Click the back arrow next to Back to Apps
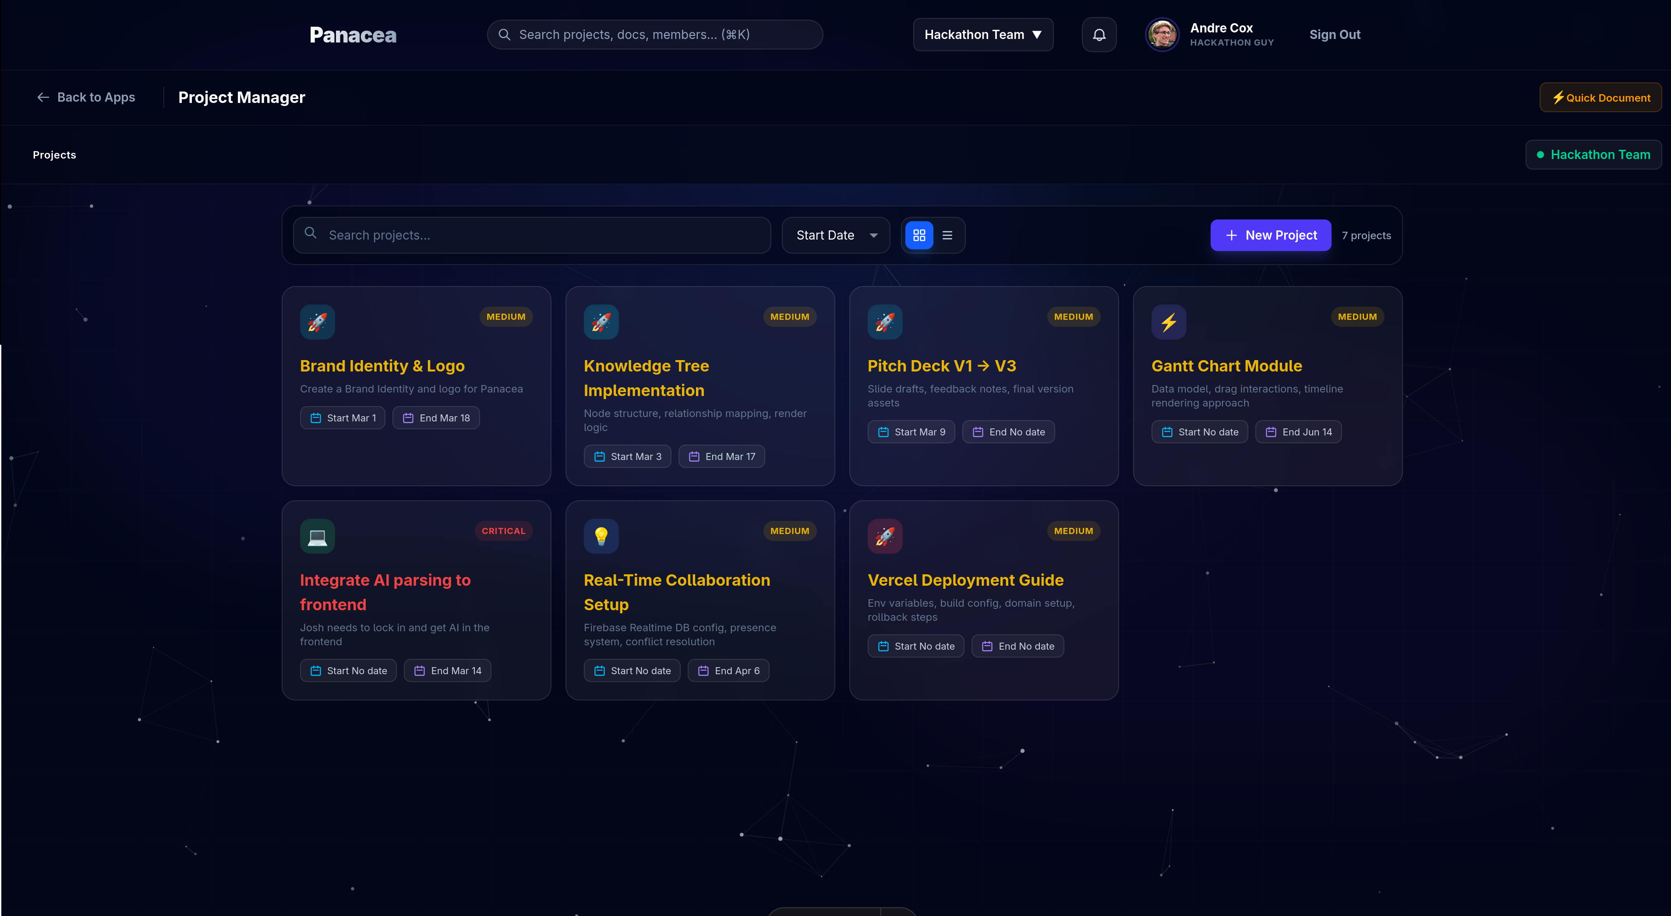Screen dimensions: 1671x916 click(43, 97)
